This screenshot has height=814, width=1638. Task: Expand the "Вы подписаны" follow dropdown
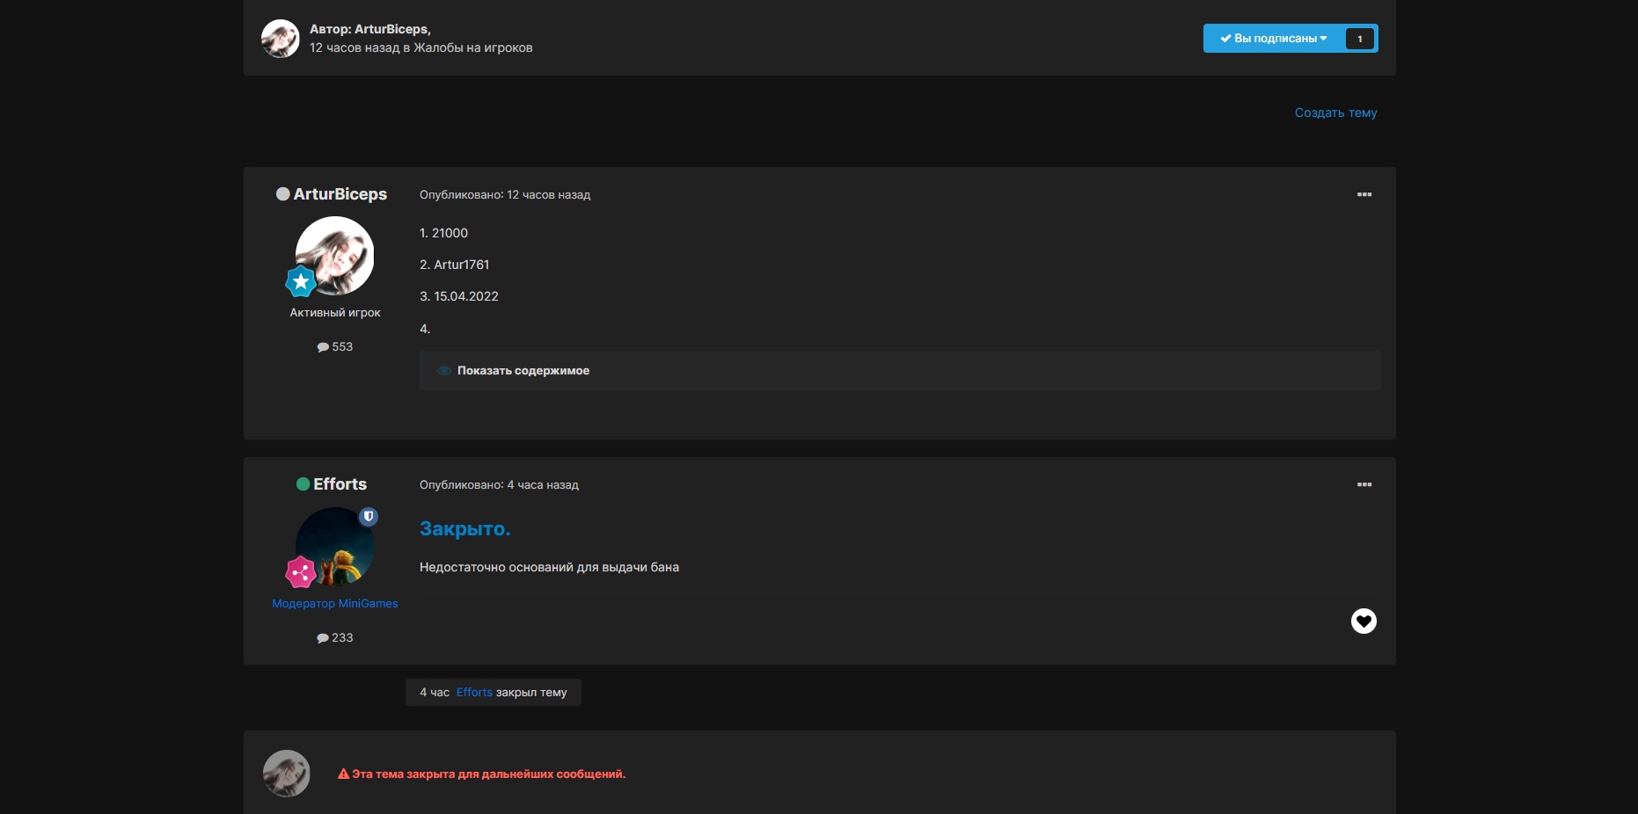(1273, 39)
